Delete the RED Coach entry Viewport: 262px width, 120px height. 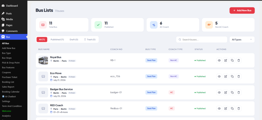239,108
